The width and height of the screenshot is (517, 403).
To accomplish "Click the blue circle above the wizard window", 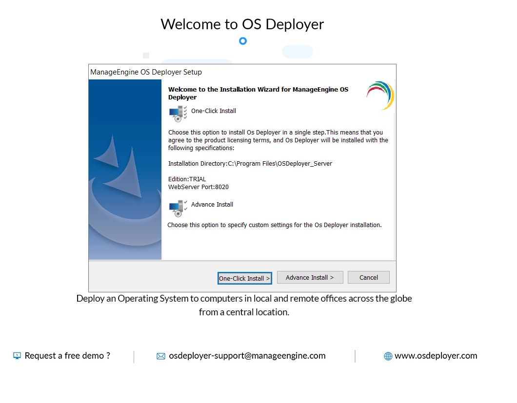I will [x=242, y=41].
